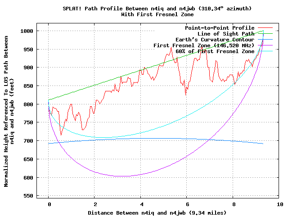Click x-axis title 'Distance Between n4iq and n4jwb (9.34 miles)'
The height and width of the screenshot is (216, 288).
[x=157, y=213]
